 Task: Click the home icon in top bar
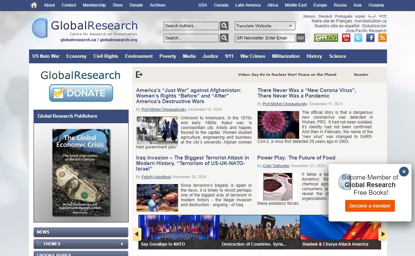pyautogui.click(x=34, y=5)
